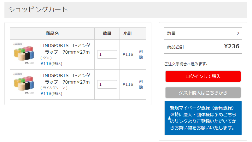Choose the gray ゲスト購入はこちらから button

click(203, 92)
